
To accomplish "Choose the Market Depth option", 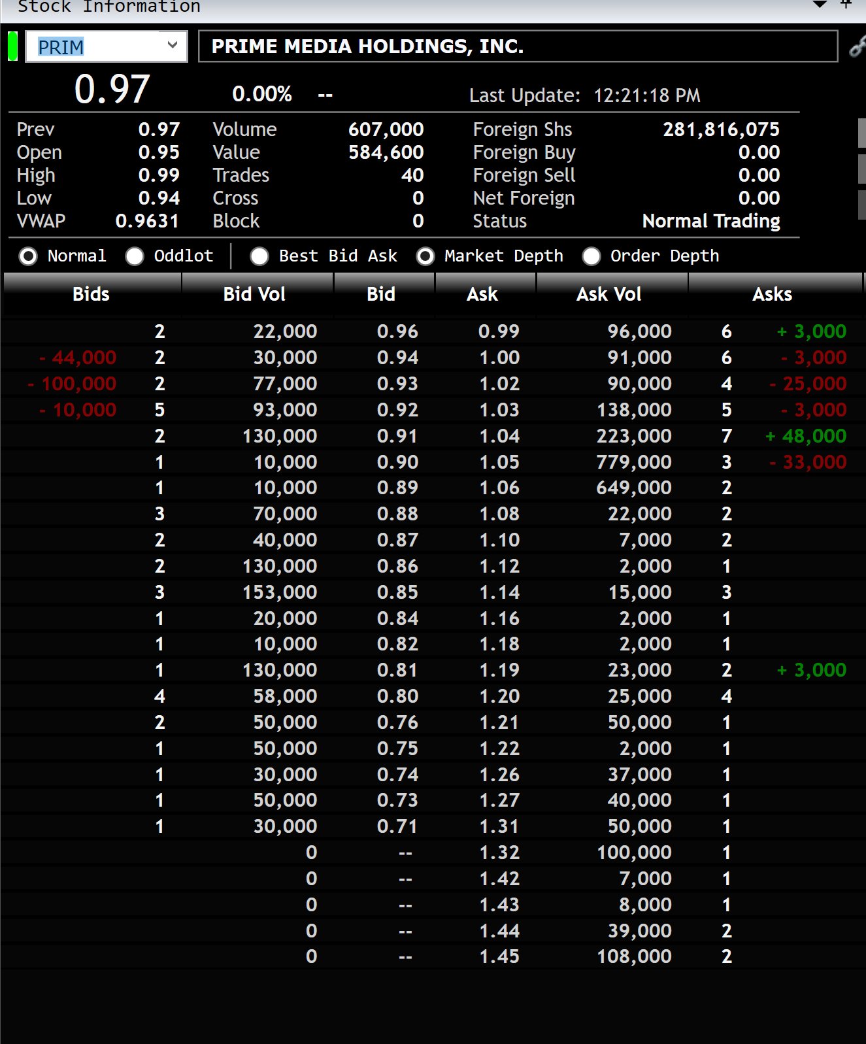I will [x=425, y=256].
